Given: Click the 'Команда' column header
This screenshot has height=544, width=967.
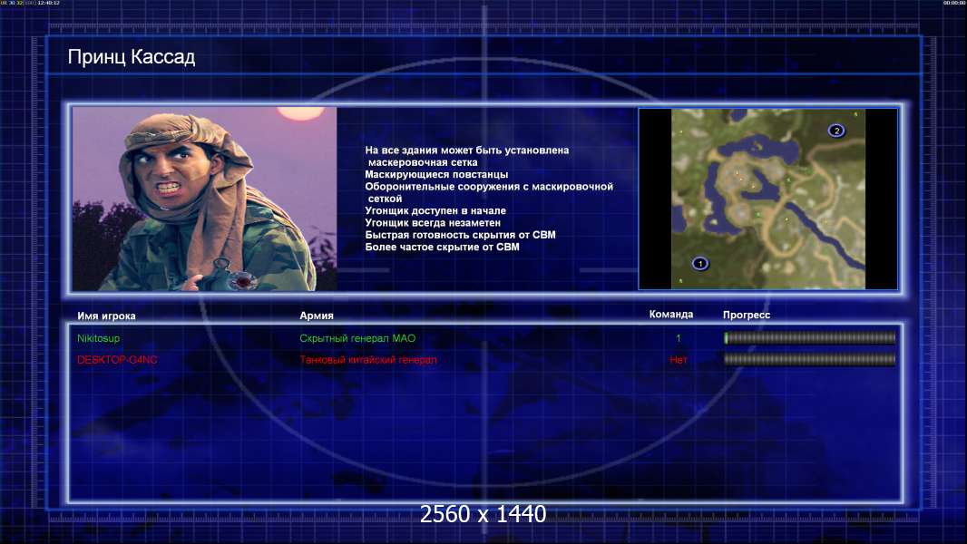Looking at the screenshot, I should (671, 315).
